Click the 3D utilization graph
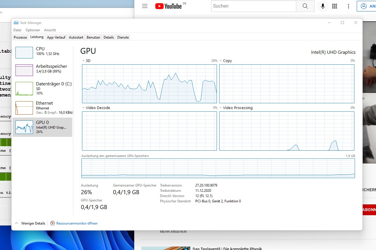Screen dimensions: 376x250 (x=149, y=84)
